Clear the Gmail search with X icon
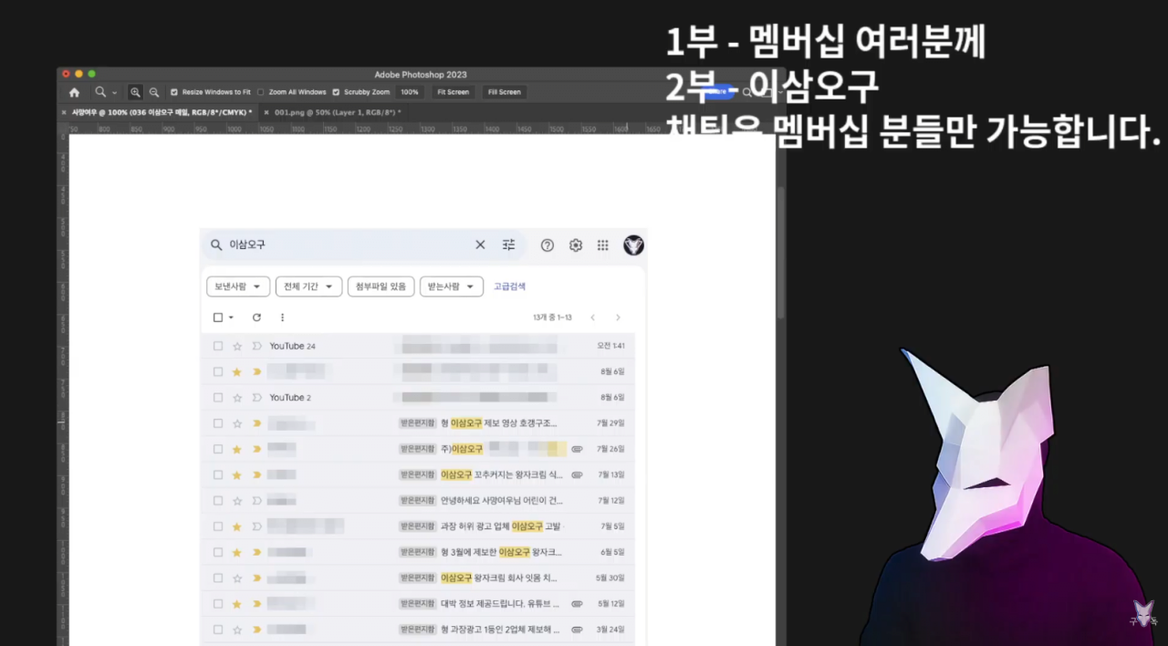Image resolution: width=1168 pixels, height=646 pixels. (x=480, y=245)
